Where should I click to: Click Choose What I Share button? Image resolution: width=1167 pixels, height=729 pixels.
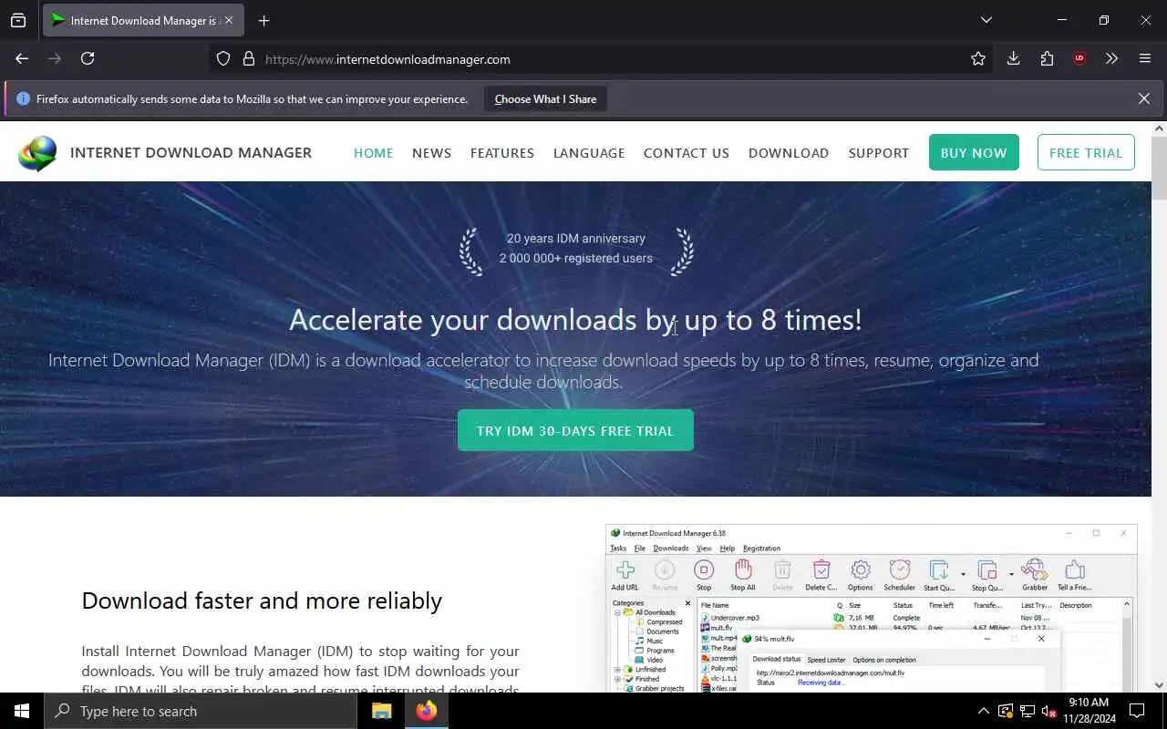coord(545,99)
